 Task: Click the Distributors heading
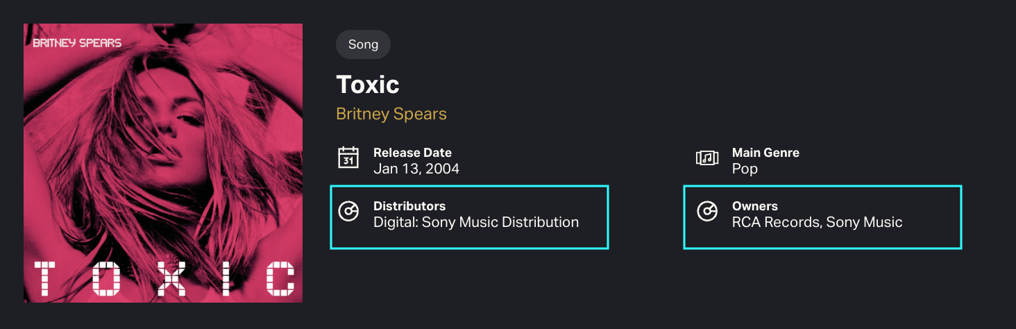(x=409, y=206)
